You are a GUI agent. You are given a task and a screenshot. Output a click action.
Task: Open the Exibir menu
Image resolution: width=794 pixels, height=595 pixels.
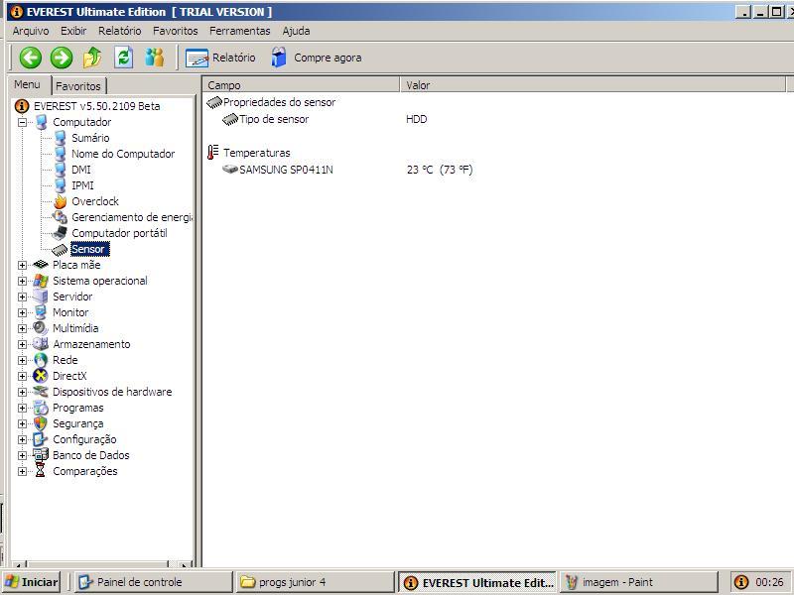point(73,31)
